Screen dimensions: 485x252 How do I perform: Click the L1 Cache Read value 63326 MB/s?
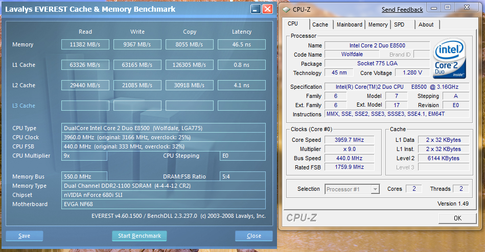(x=85, y=65)
